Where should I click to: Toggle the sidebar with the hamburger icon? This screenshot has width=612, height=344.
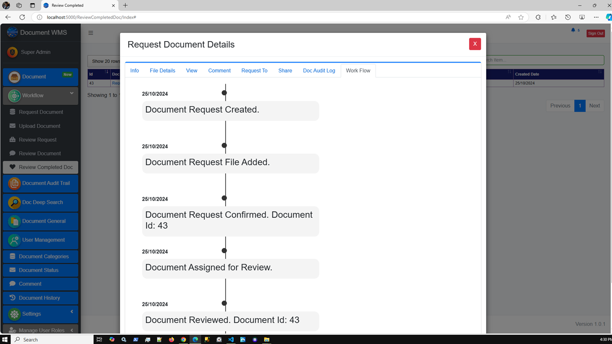point(90,33)
